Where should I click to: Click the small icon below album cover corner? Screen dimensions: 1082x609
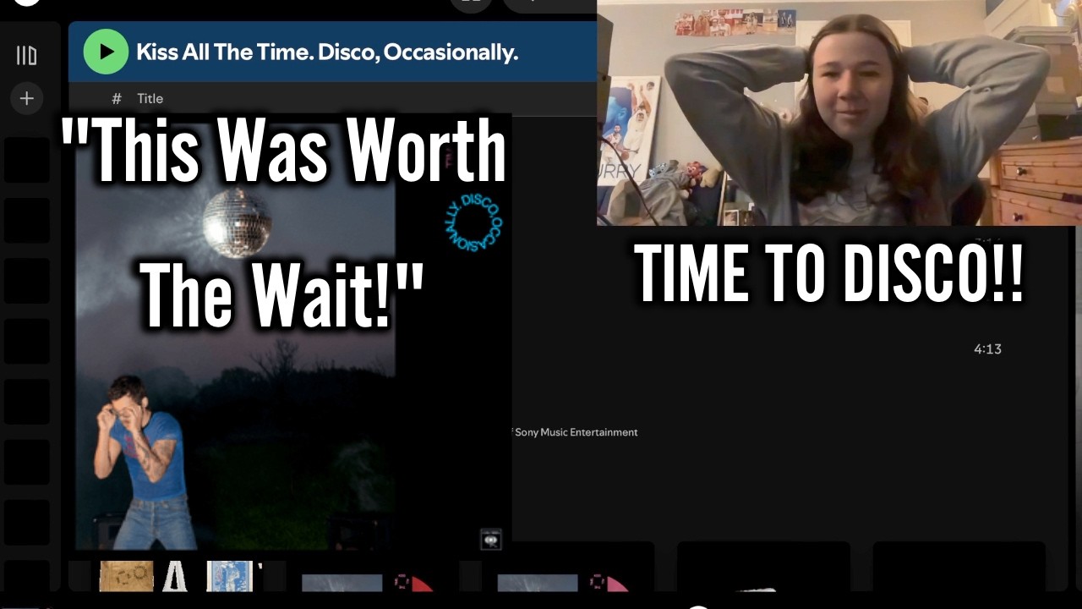pyautogui.click(x=490, y=540)
